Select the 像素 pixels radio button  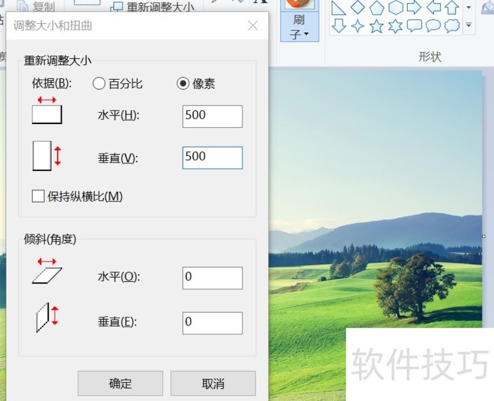point(183,83)
